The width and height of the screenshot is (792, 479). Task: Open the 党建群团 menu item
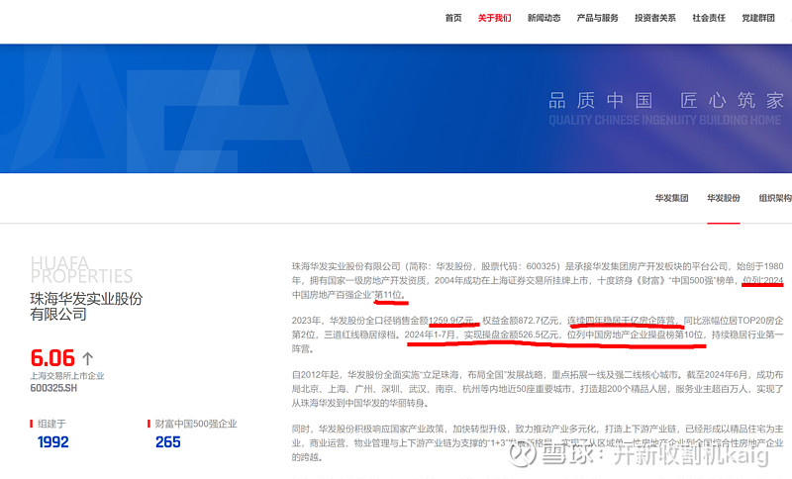click(x=758, y=18)
